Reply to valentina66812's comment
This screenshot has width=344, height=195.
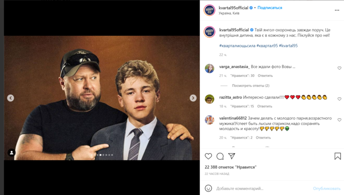pos(263,138)
